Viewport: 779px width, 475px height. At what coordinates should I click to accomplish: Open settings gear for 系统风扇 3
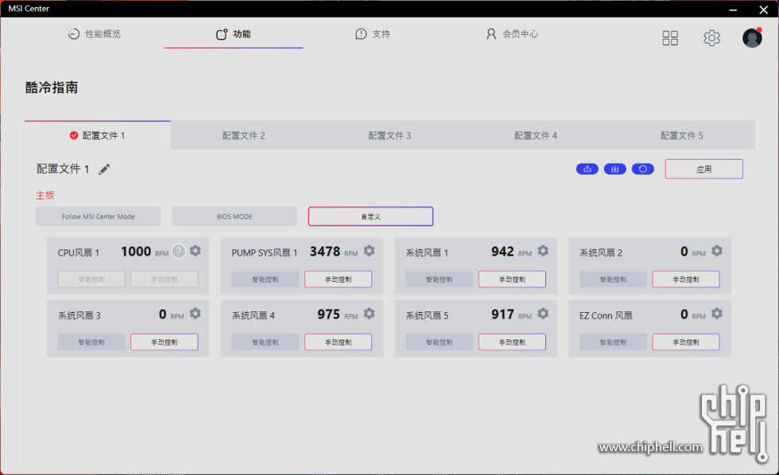pos(196,313)
